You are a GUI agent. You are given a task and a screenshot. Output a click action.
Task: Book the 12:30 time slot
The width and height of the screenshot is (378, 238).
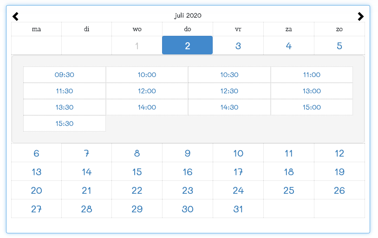pos(229,91)
